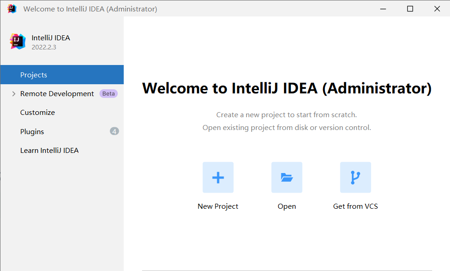Viewport: 450px width, 271px height.
Task: Click the app icon in the title bar
Action: click(12, 9)
